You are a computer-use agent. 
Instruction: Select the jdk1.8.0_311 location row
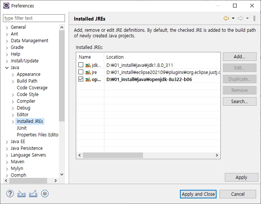(x=140, y=65)
